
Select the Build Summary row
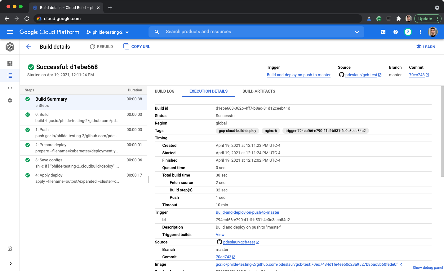coord(83,102)
